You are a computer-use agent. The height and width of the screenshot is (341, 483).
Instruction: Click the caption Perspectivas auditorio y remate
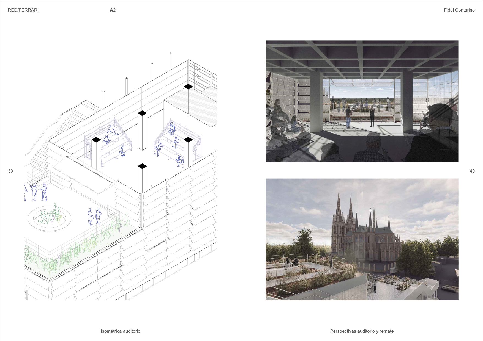(362, 331)
